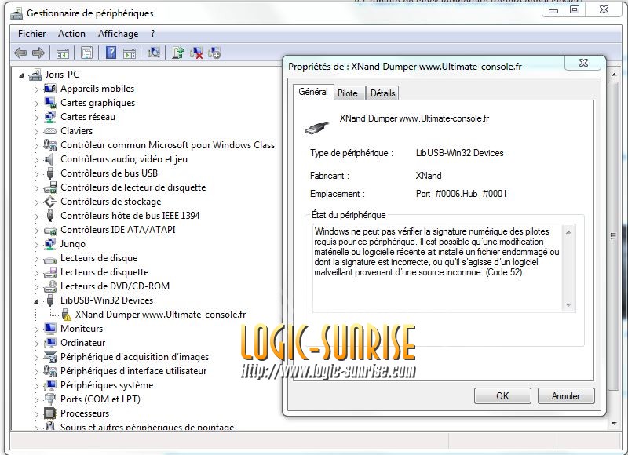The width and height of the screenshot is (628, 455).
Task: Switch to the Pilote tab
Action: (x=347, y=93)
